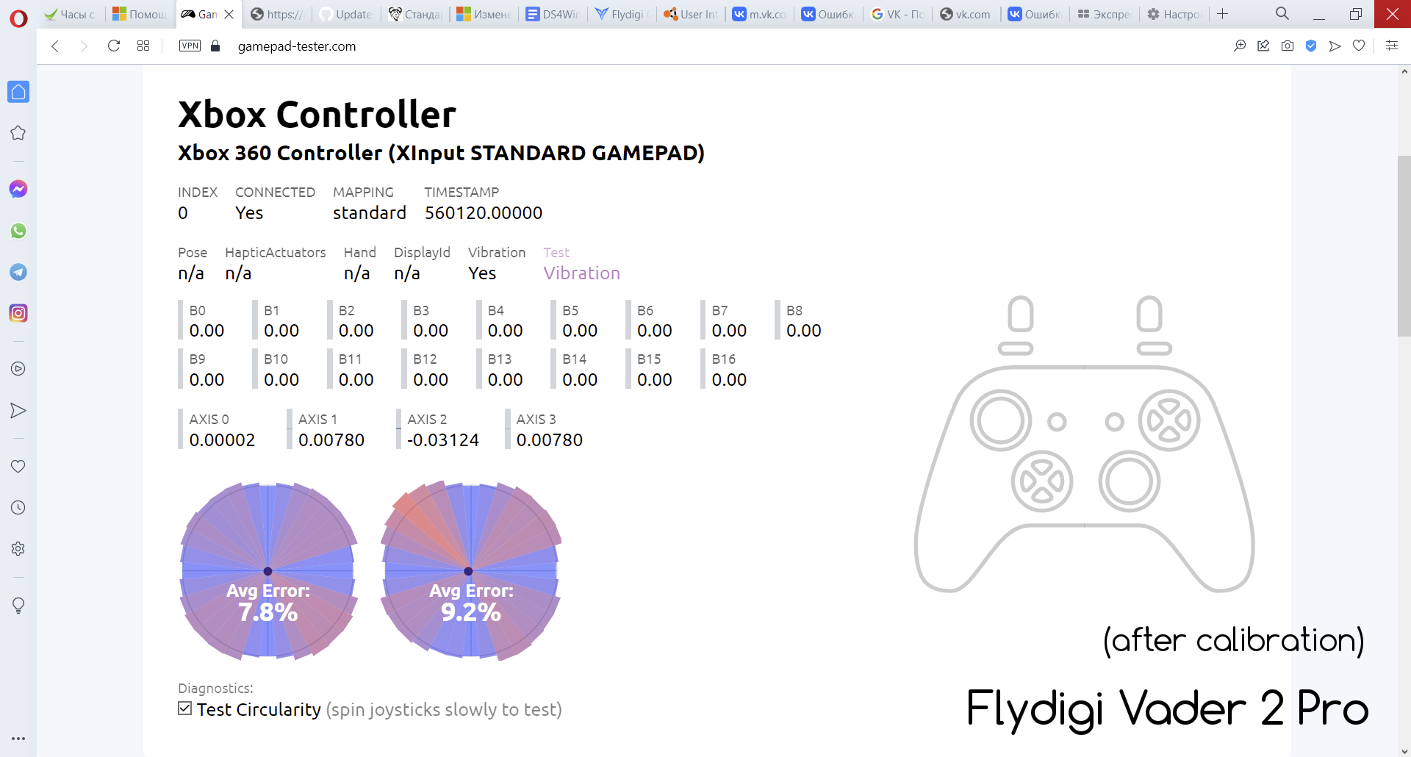This screenshot has height=757, width=1411.
Task: Add page to bookmarks heart in address bar
Action: point(1359,46)
